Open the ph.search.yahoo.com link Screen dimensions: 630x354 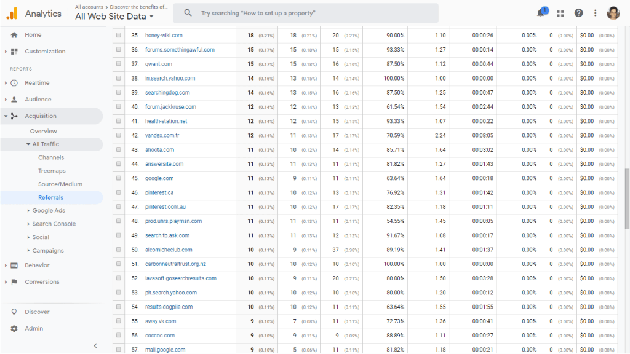[171, 293]
